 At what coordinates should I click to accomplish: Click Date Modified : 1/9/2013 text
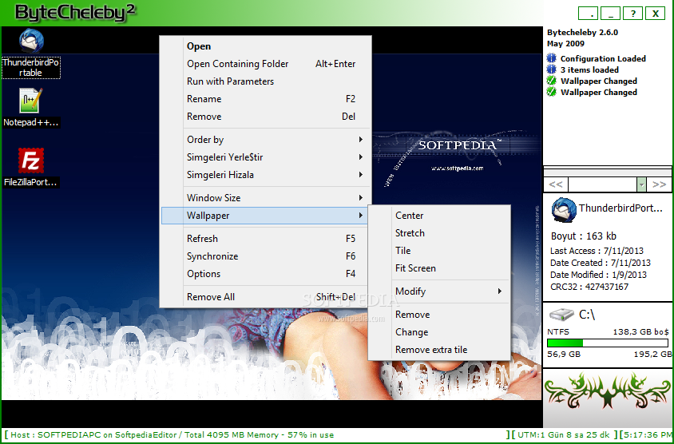tap(598, 275)
